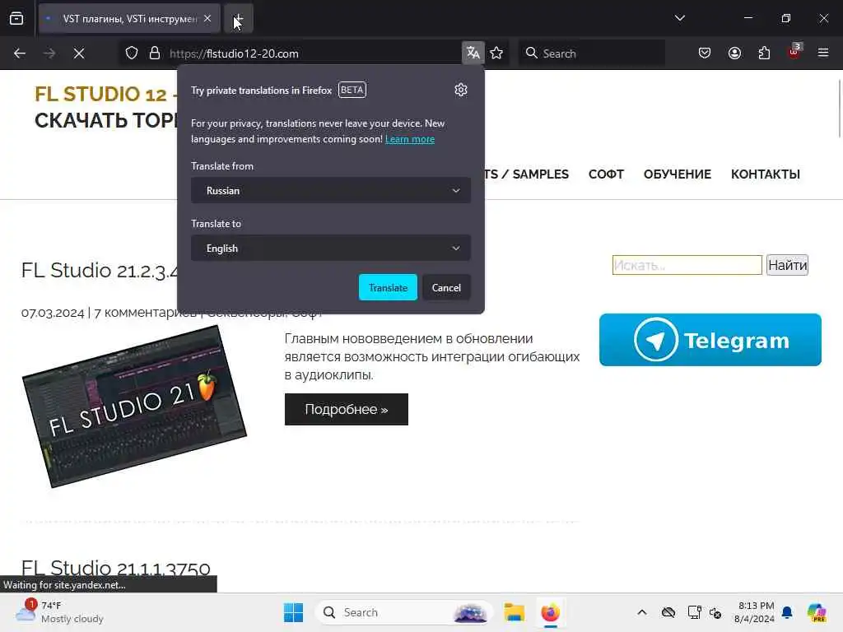Bookmark this page with the star
Image resolution: width=843 pixels, height=632 pixels.
tap(496, 53)
